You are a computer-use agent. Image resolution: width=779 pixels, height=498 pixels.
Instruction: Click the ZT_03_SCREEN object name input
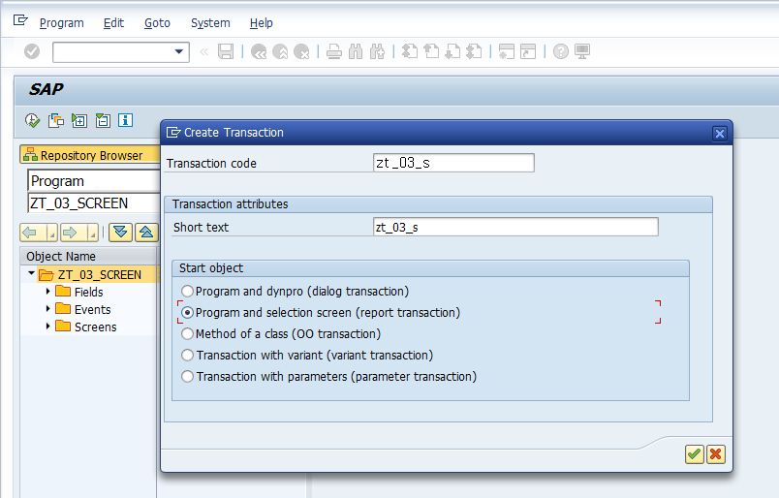coord(93,202)
